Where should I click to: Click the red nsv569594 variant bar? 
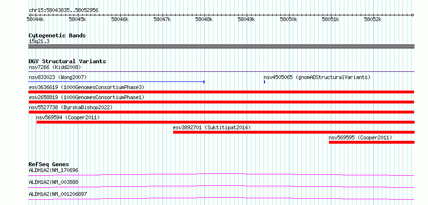226,122
